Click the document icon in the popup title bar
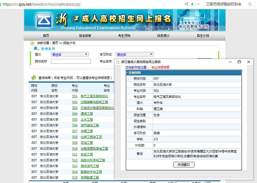 pos(118,62)
